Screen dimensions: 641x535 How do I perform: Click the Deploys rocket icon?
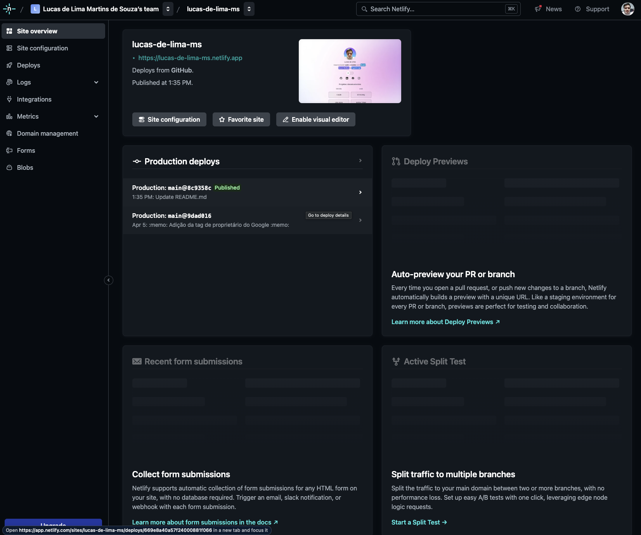click(x=9, y=65)
